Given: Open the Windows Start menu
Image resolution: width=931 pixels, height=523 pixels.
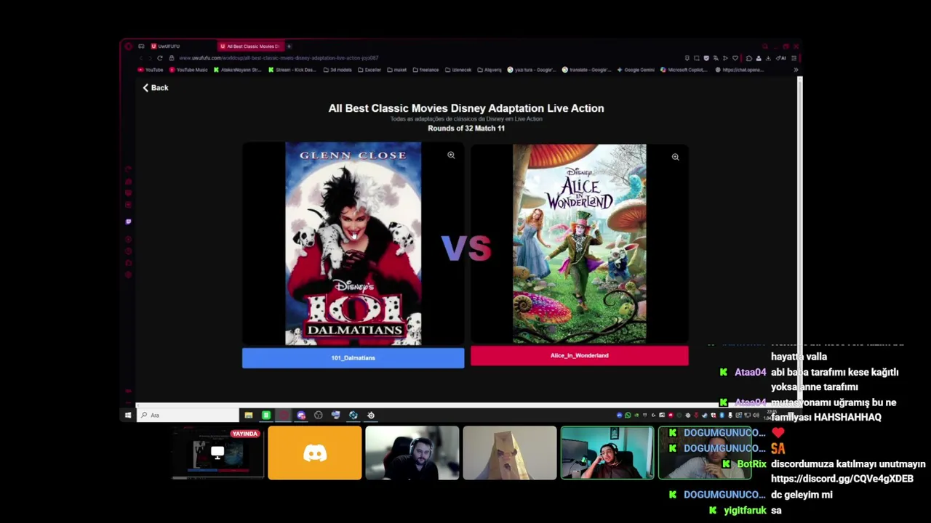Looking at the screenshot, I should pos(128,415).
